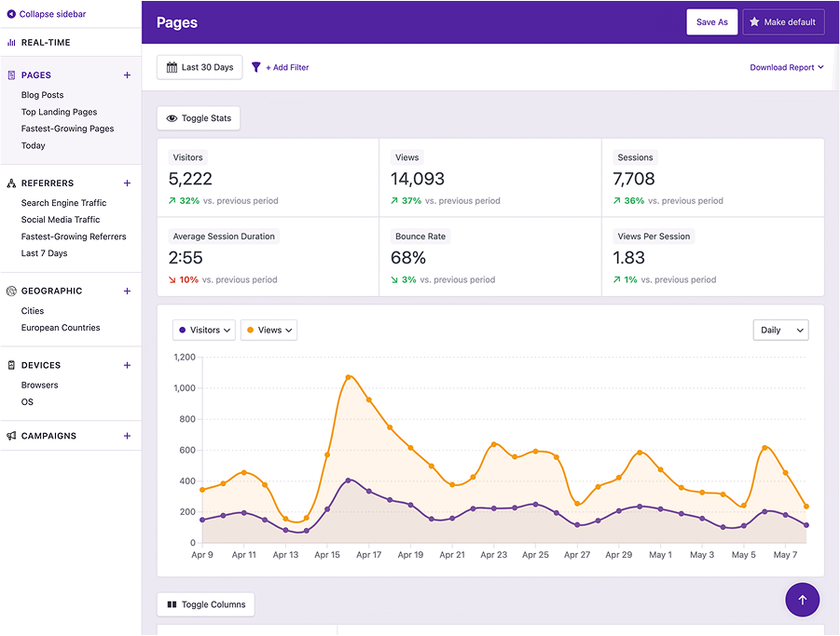Expand the Download Report menu
This screenshot has width=840, height=636.
coord(787,67)
